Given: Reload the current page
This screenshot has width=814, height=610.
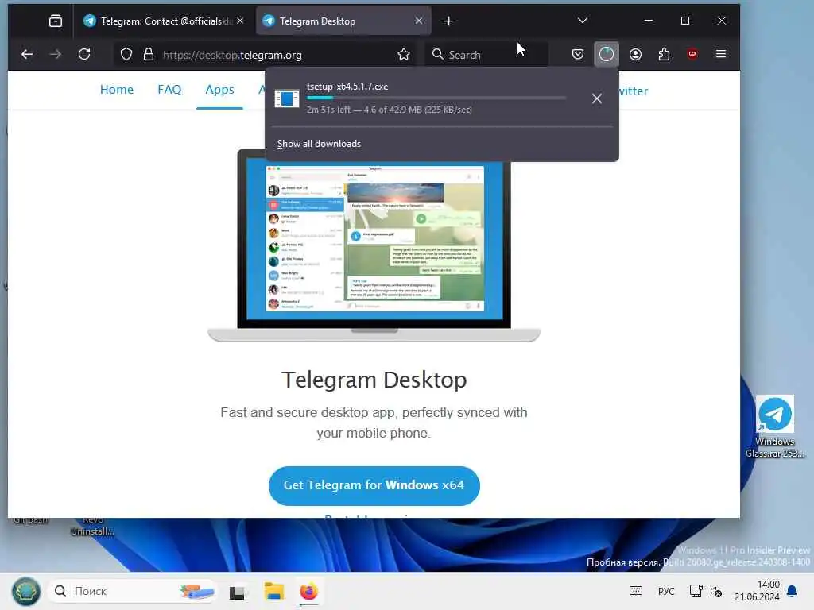Looking at the screenshot, I should (84, 54).
